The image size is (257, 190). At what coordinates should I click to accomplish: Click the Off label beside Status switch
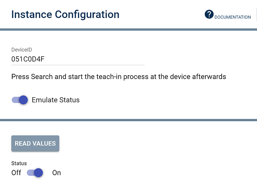pyautogui.click(x=16, y=173)
